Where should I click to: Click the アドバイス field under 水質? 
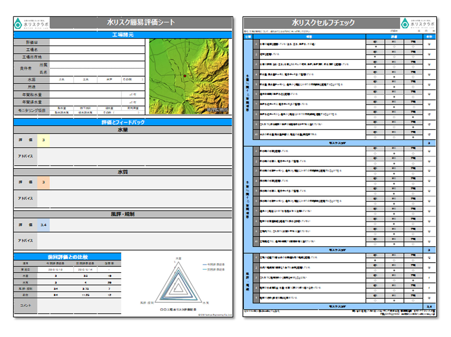click(x=135, y=199)
